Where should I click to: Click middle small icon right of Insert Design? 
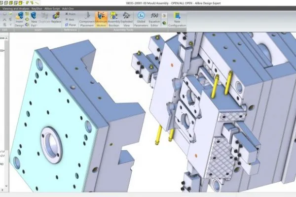point(27,19)
